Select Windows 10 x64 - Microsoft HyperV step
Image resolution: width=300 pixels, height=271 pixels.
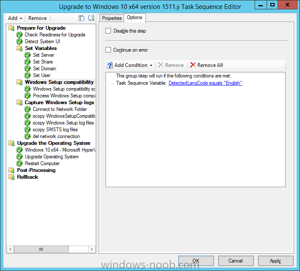point(60,150)
